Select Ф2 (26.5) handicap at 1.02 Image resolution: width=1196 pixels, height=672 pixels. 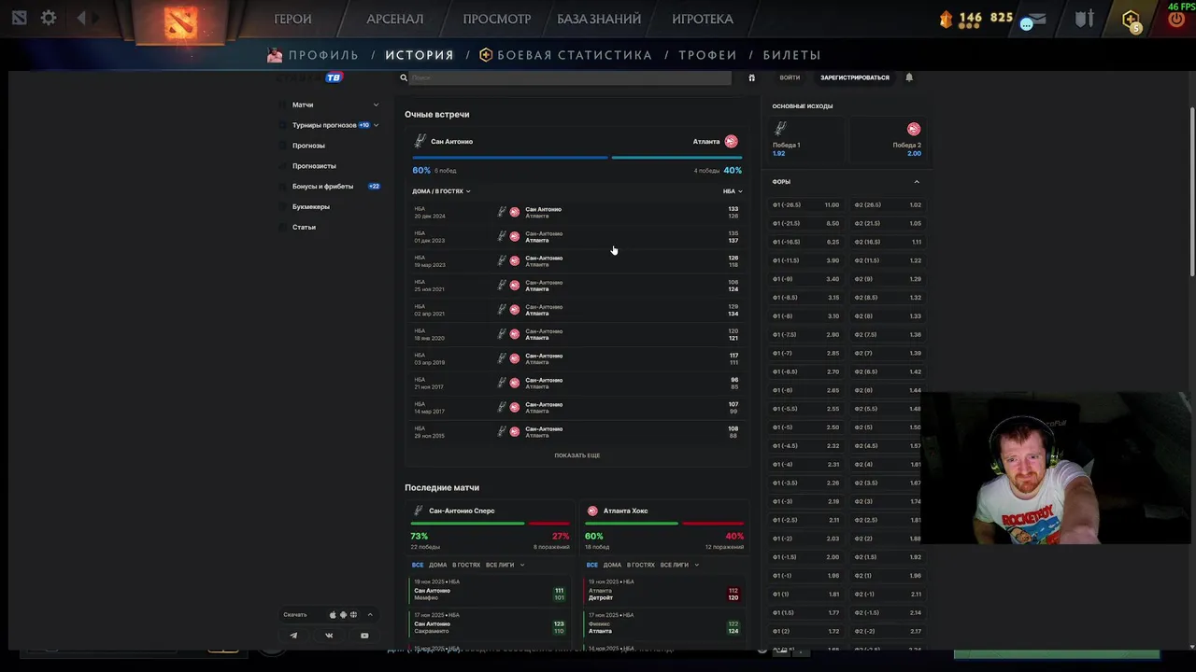tap(888, 205)
